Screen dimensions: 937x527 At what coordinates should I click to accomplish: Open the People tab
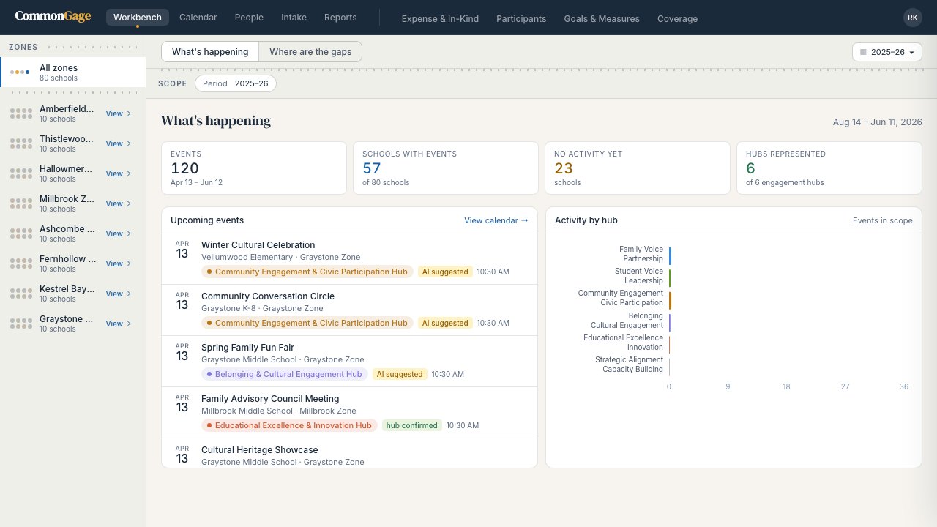(x=249, y=18)
